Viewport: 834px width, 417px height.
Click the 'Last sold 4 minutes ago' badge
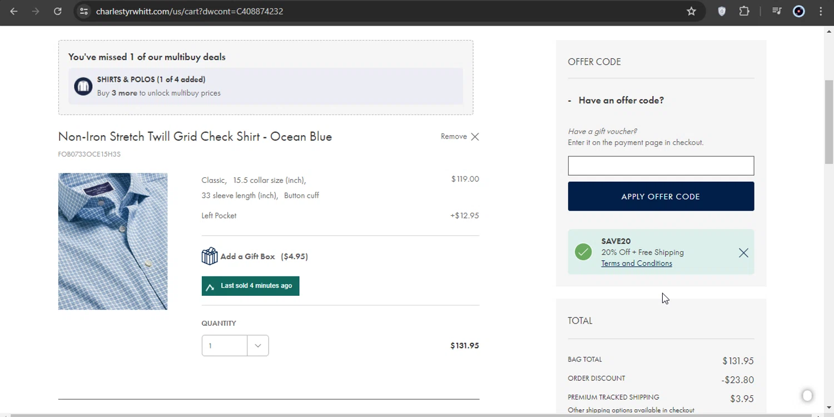tap(250, 286)
